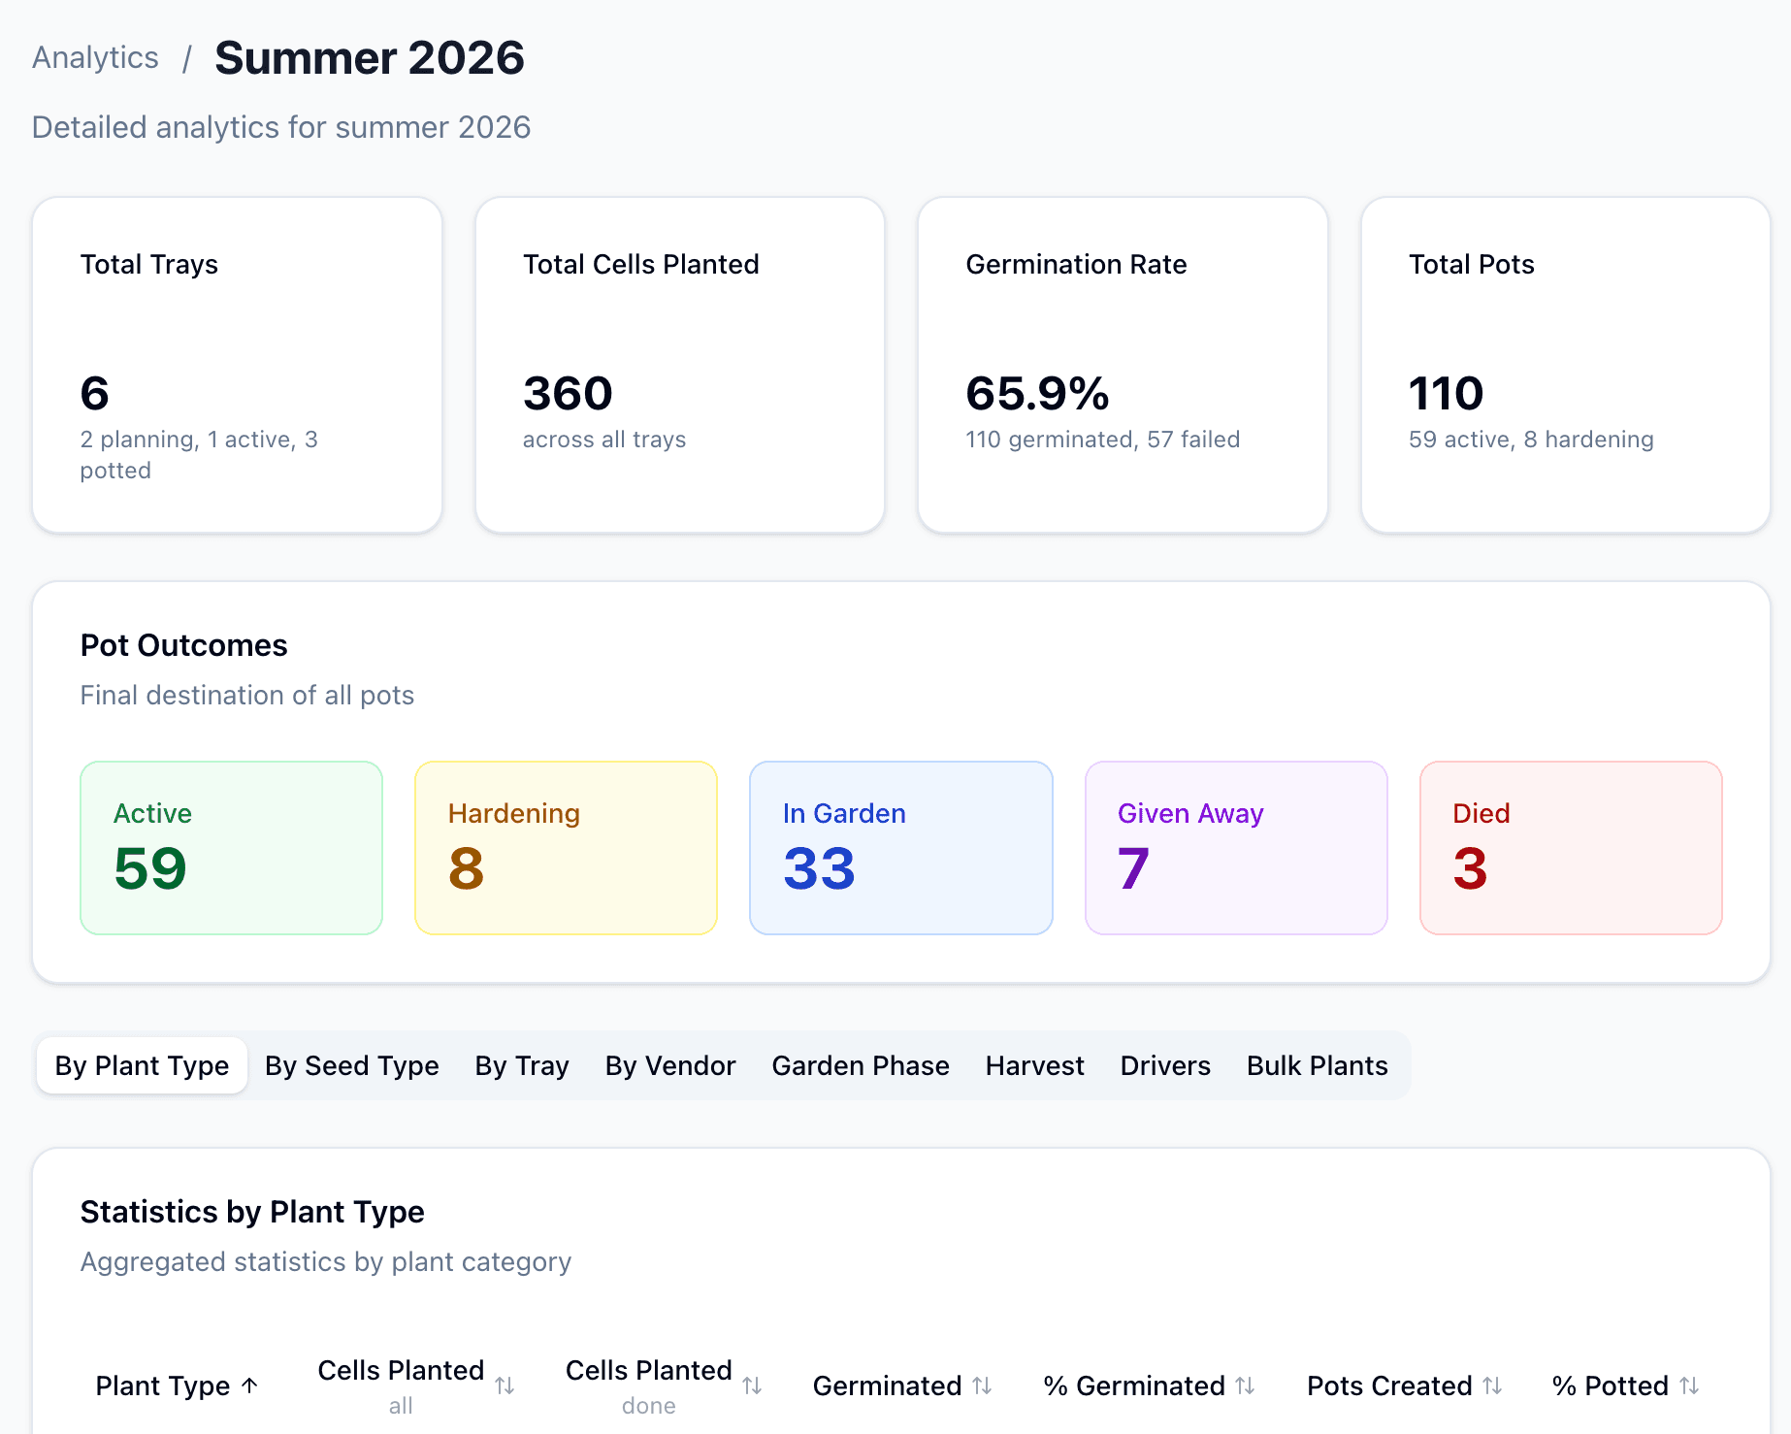The width and height of the screenshot is (1791, 1434).
Task: Click the % Germinated column header label
Action: tap(1134, 1385)
